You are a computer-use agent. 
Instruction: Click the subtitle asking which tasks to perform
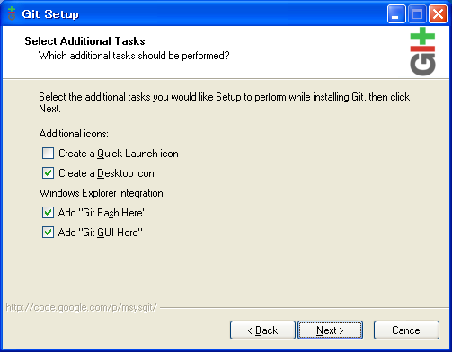pyautogui.click(x=134, y=56)
